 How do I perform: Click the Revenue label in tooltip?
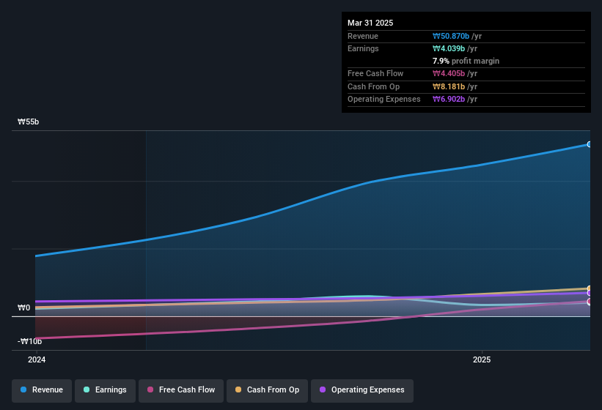pyautogui.click(x=363, y=36)
